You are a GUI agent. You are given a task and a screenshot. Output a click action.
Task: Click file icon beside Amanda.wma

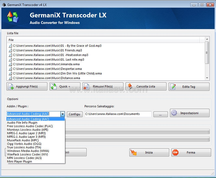pos(10,64)
